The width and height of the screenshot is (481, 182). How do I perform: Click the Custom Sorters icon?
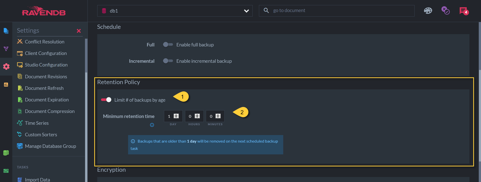pyautogui.click(x=20, y=134)
